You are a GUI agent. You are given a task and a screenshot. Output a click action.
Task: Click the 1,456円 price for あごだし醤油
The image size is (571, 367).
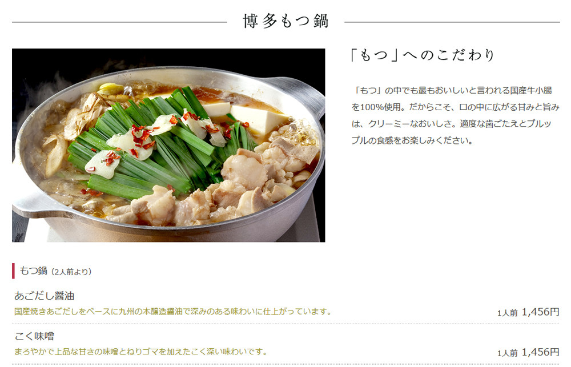[x=540, y=312]
